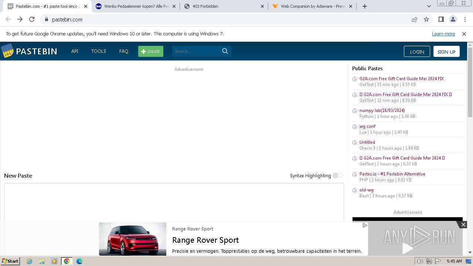Close the 403 Forbidden tab
Viewport: 473px width, 266px height.
262,6
